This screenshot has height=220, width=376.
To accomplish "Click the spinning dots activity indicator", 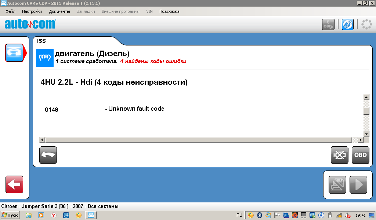I will [x=367, y=25].
